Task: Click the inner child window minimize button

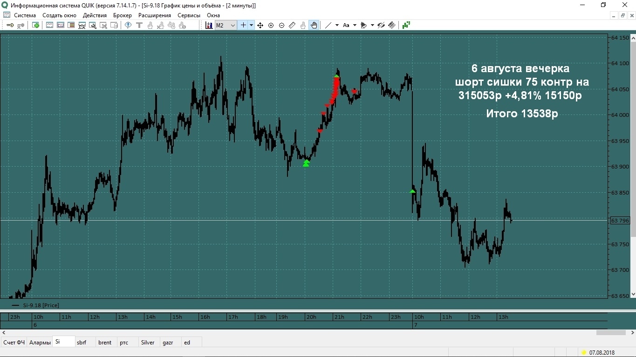Action: coord(614,15)
